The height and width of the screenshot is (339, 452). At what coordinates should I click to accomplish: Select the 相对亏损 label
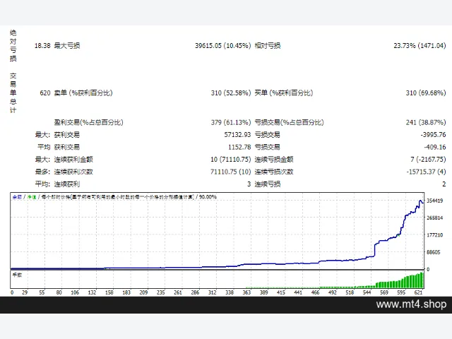pos(268,45)
